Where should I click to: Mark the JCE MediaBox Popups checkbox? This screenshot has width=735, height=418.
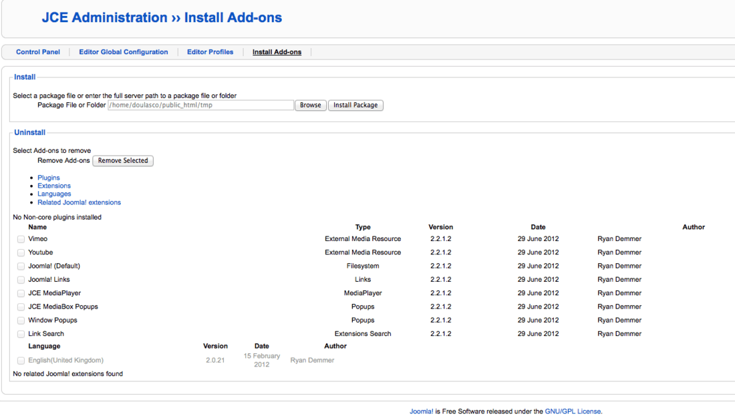[21, 307]
